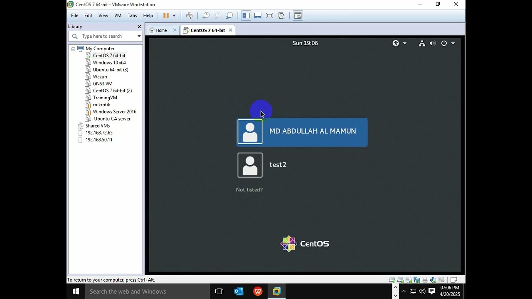Close the CentOS 7 64-bit tab
This screenshot has height=299, width=532.
(230, 30)
